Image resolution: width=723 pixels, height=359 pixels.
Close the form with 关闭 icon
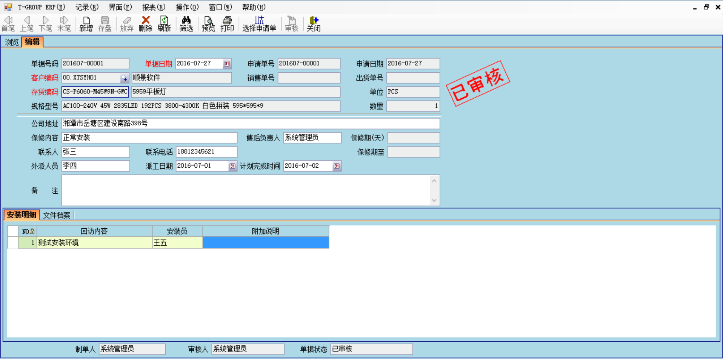coord(314,24)
